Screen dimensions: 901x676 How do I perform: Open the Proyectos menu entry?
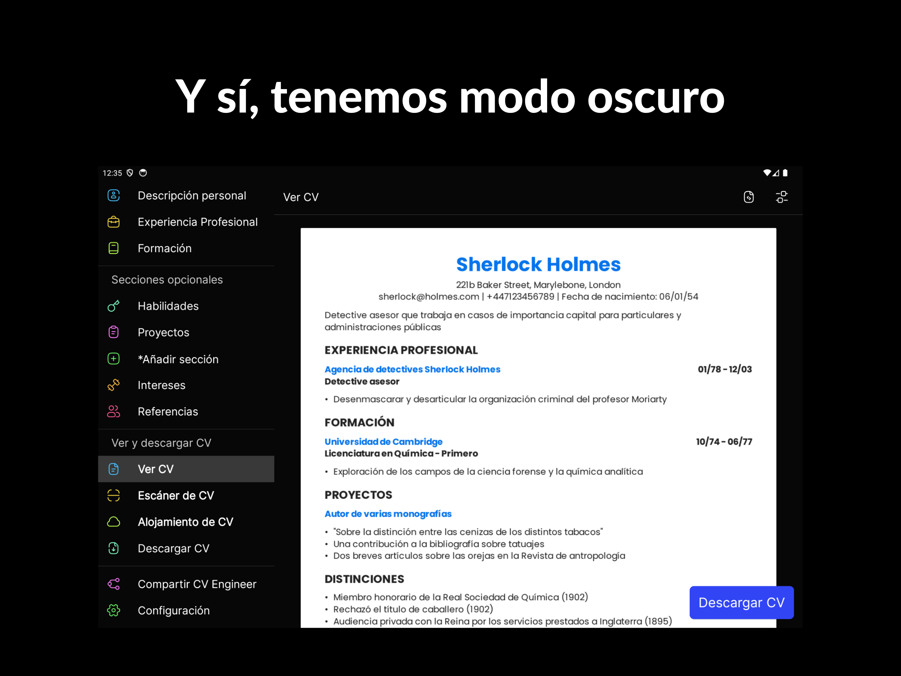[186, 332]
